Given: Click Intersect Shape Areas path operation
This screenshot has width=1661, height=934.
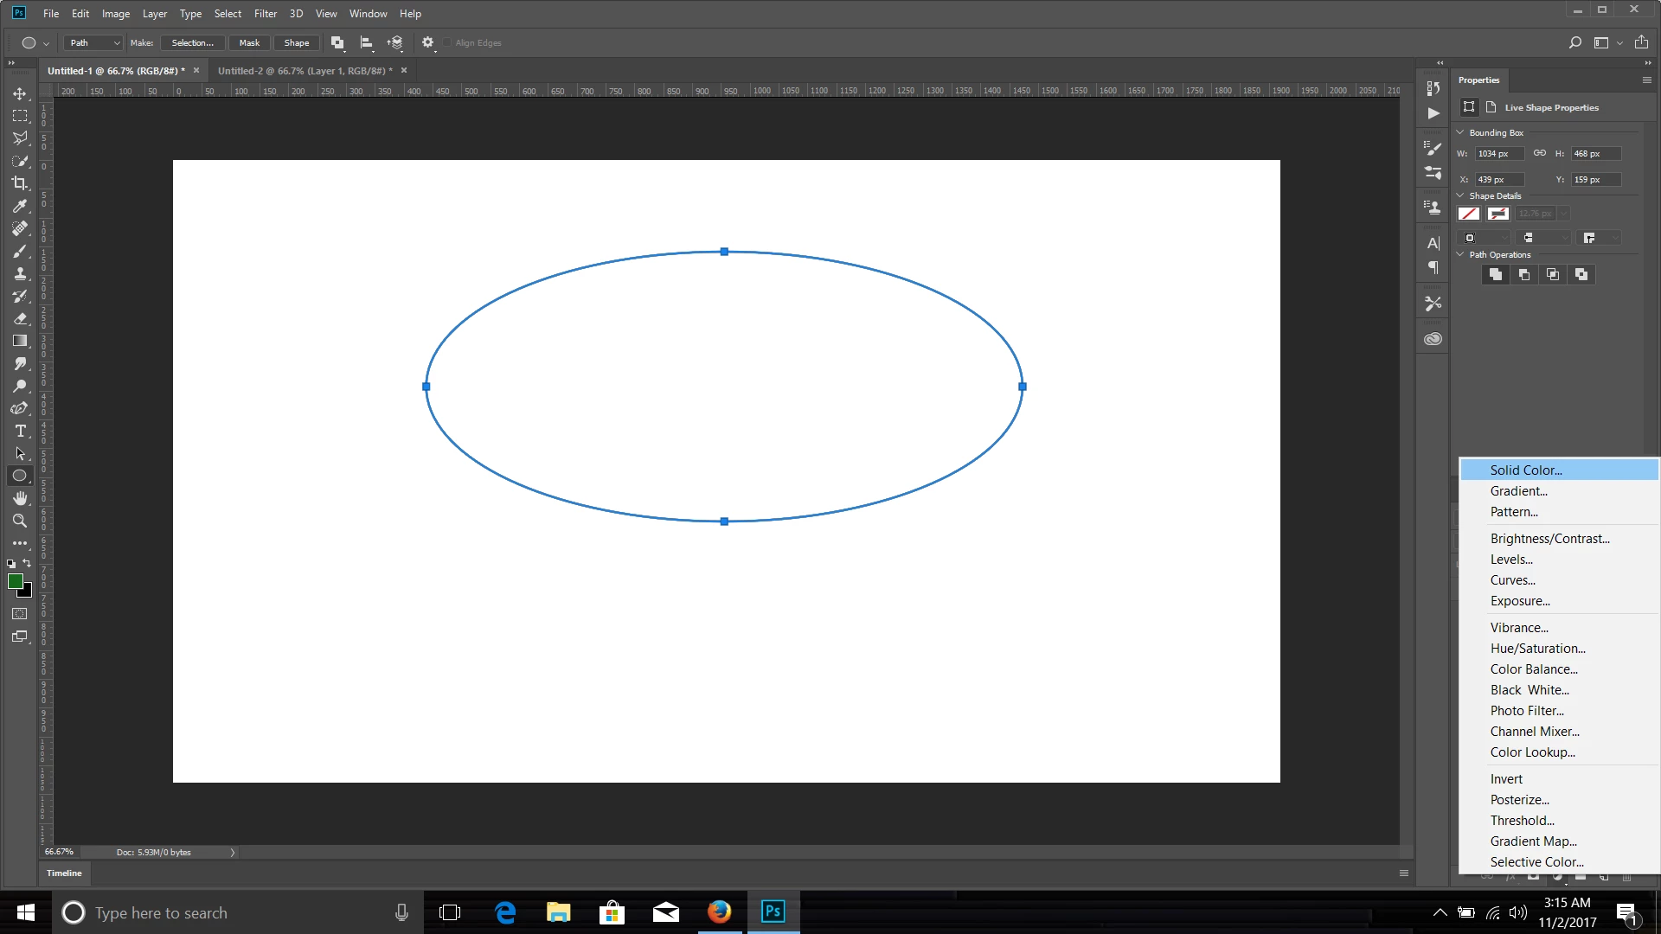Looking at the screenshot, I should (1553, 275).
